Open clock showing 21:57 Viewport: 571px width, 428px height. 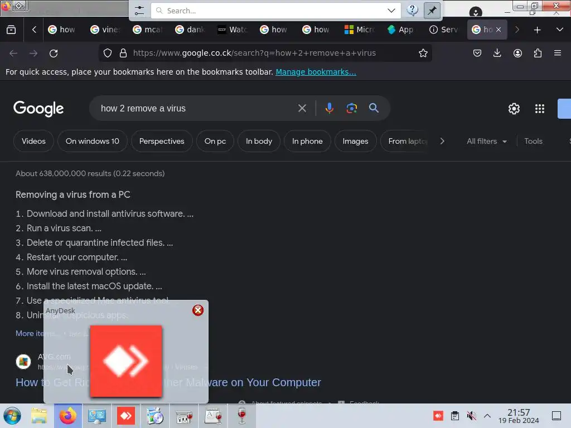pyautogui.click(x=519, y=416)
